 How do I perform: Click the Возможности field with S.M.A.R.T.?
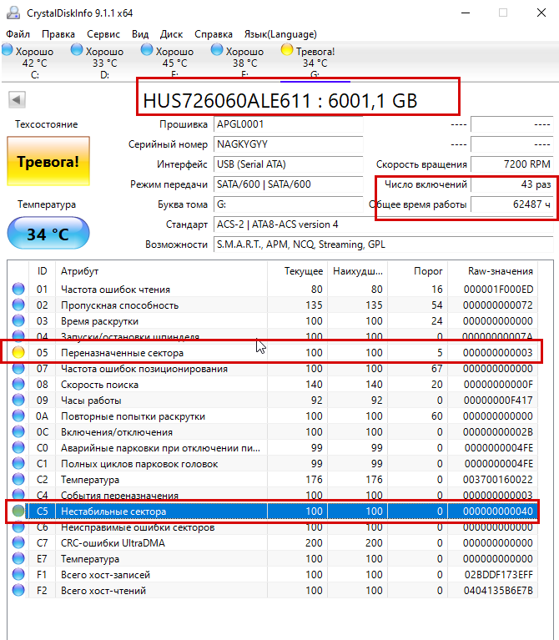(x=384, y=244)
